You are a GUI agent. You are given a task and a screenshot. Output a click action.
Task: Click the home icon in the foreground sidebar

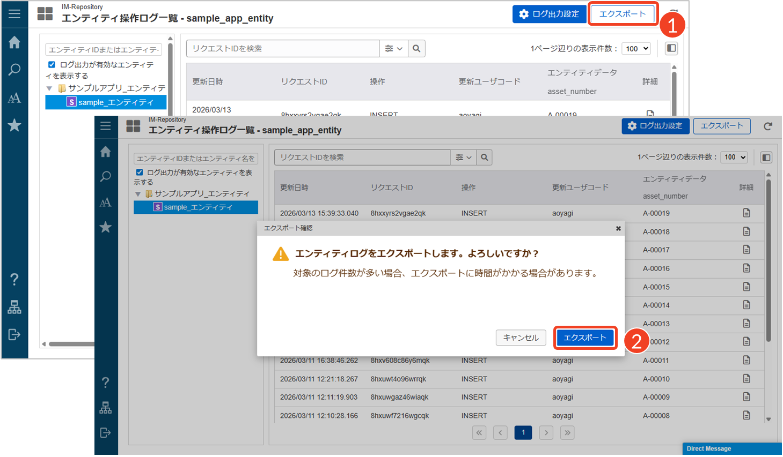tap(106, 152)
